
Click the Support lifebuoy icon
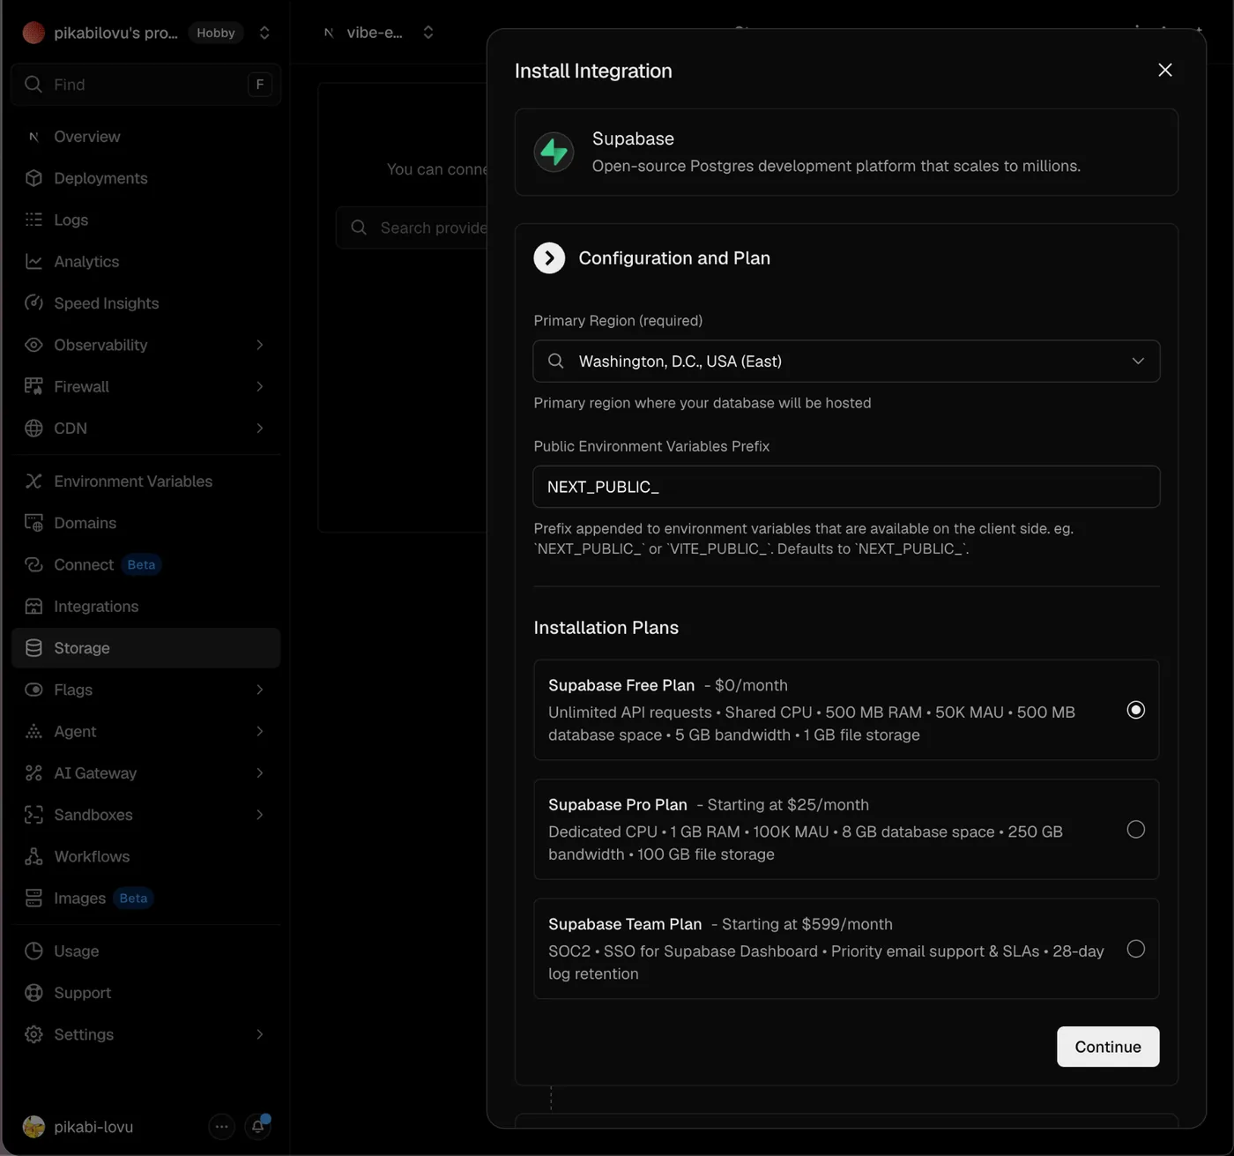[33, 992]
